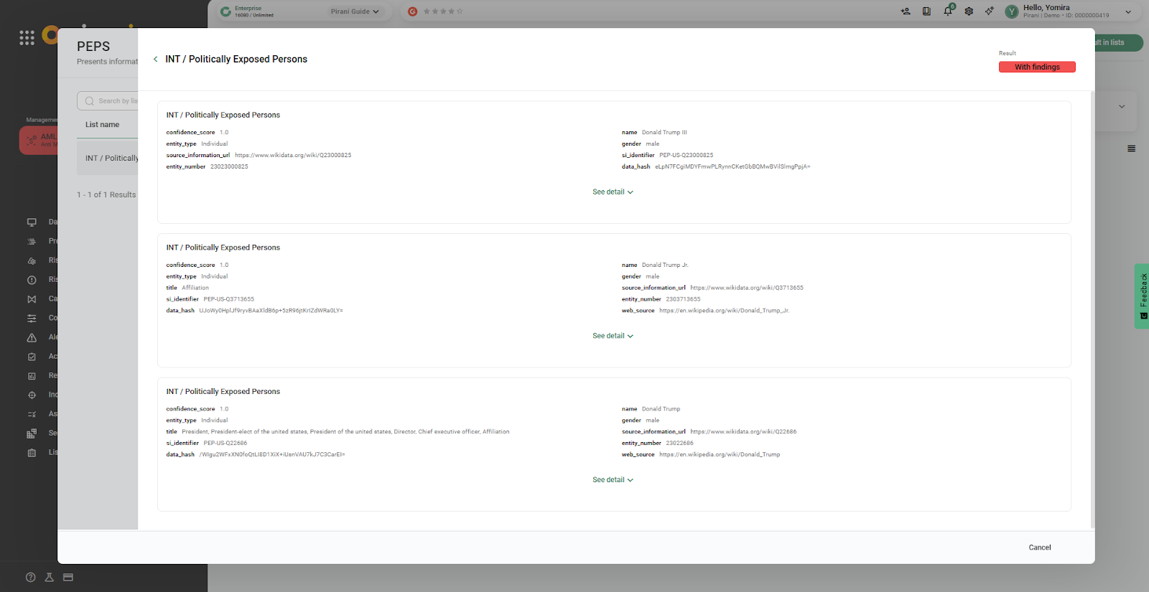Click the add user icon

906,11
